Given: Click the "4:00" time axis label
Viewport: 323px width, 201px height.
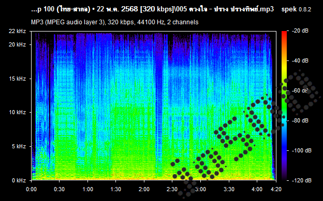Looking at the screenshot, I should (257, 189).
